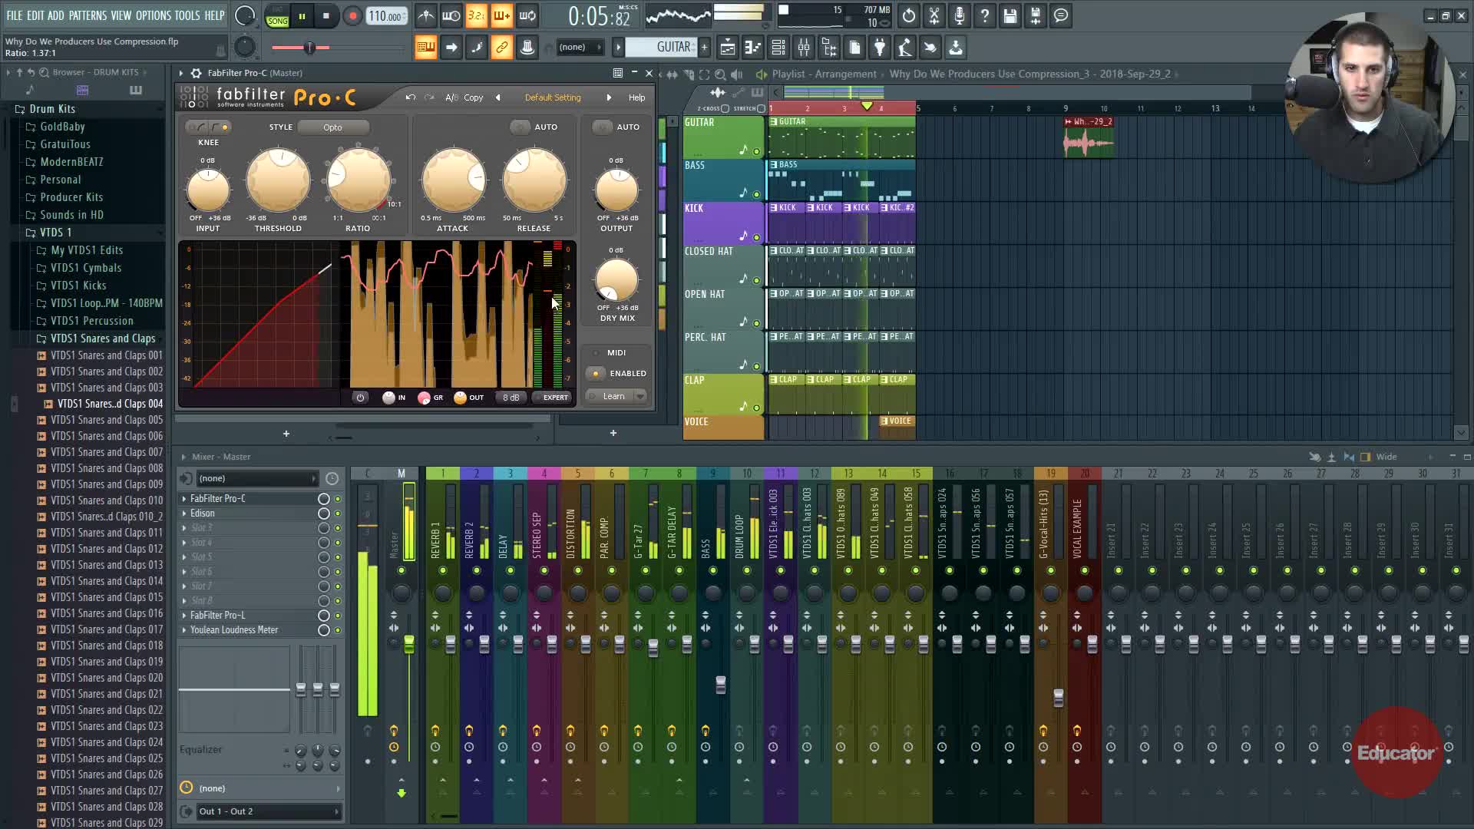The width and height of the screenshot is (1474, 829).
Task: Toggle the Pro-C MIDI enabled switch
Action: [x=595, y=374]
